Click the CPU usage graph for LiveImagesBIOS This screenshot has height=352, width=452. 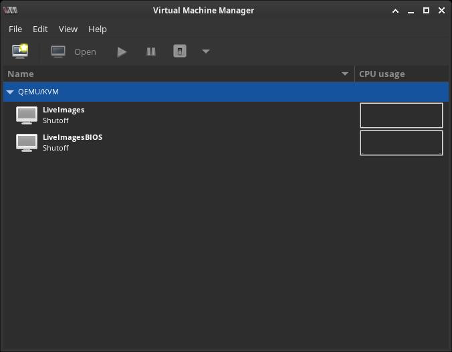point(401,143)
